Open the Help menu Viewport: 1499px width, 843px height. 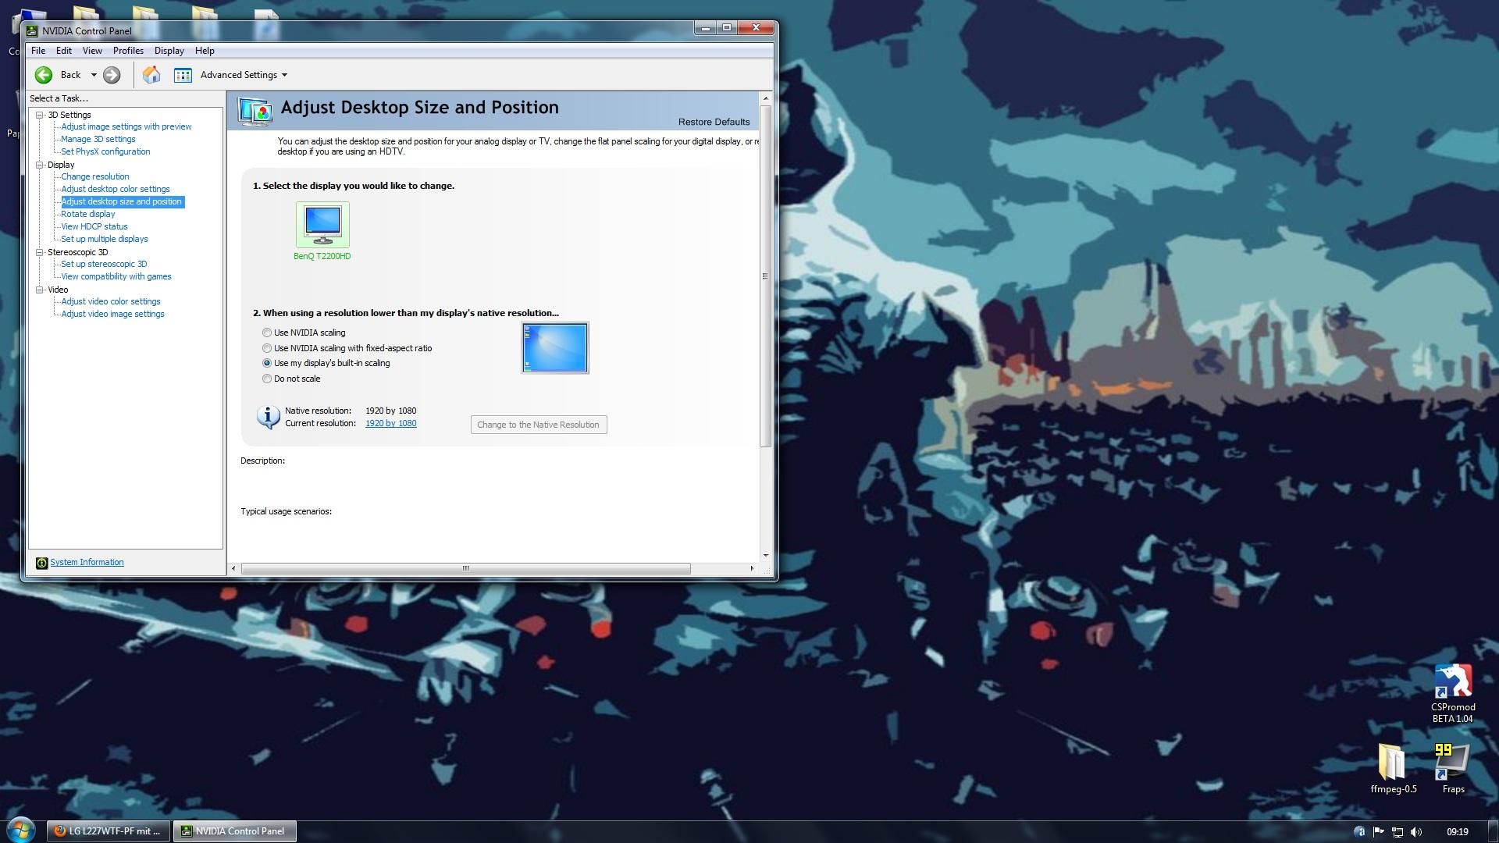(x=205, y=51)
